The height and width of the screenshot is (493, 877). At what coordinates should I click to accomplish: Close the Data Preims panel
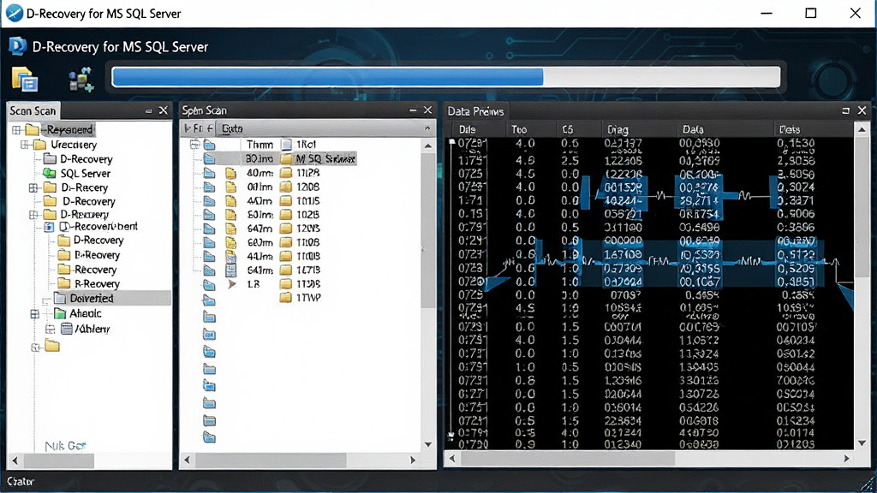862,110
